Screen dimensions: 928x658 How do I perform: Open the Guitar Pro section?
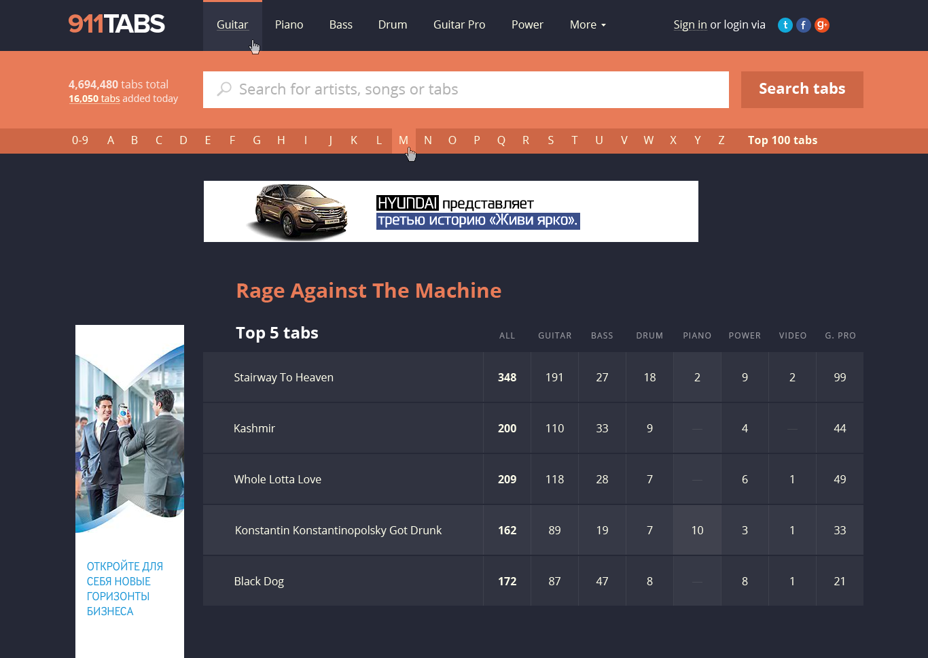point(459,25)
